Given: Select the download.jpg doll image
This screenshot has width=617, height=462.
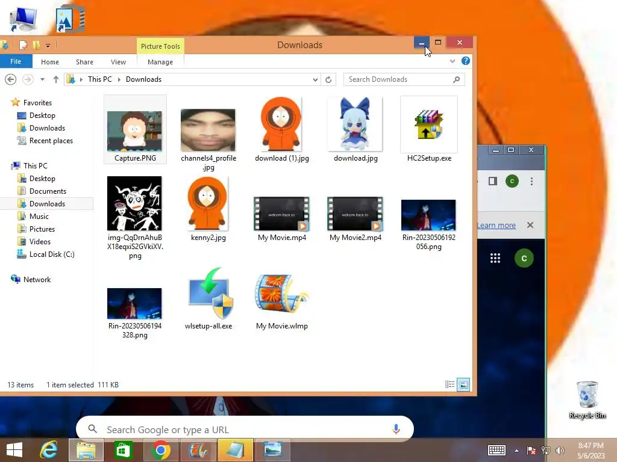Looking at the screenshot, I should click(355, 124).
